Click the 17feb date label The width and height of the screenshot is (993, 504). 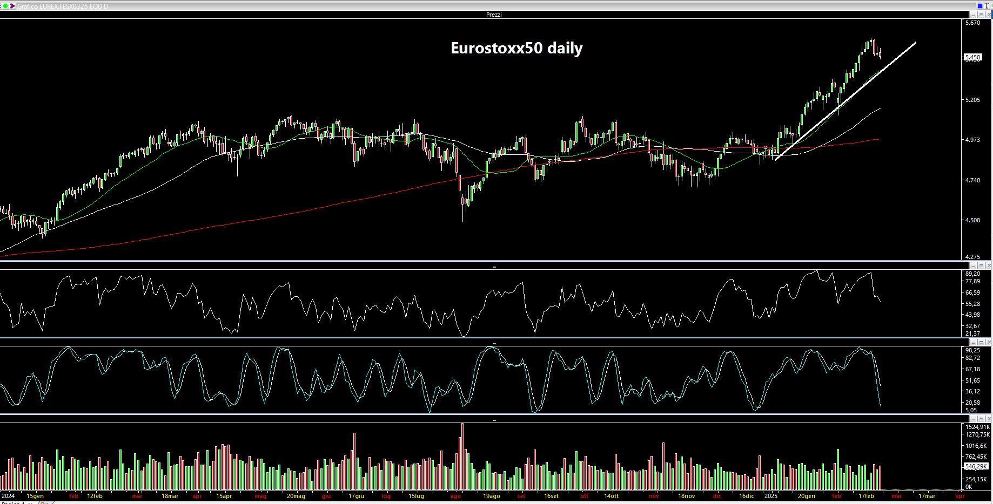(x=866, y=496)
